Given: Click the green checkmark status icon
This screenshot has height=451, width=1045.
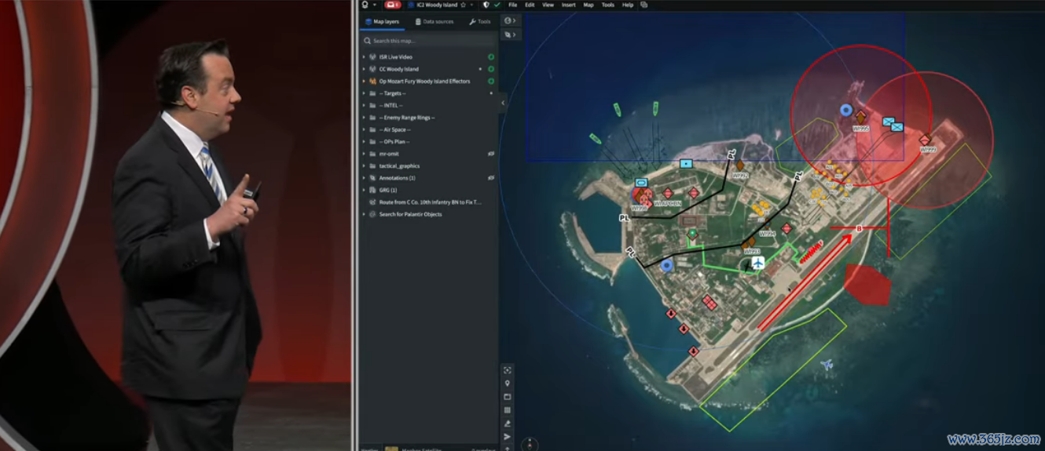Looking at the screenshot, I should click(x=497, y=5).
